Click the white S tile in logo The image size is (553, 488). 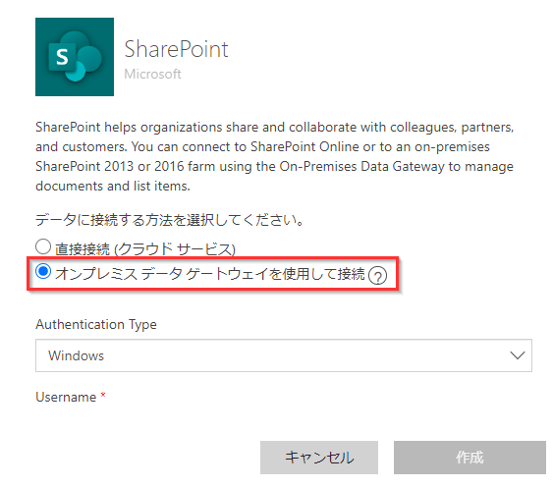[x=62, y=57]
